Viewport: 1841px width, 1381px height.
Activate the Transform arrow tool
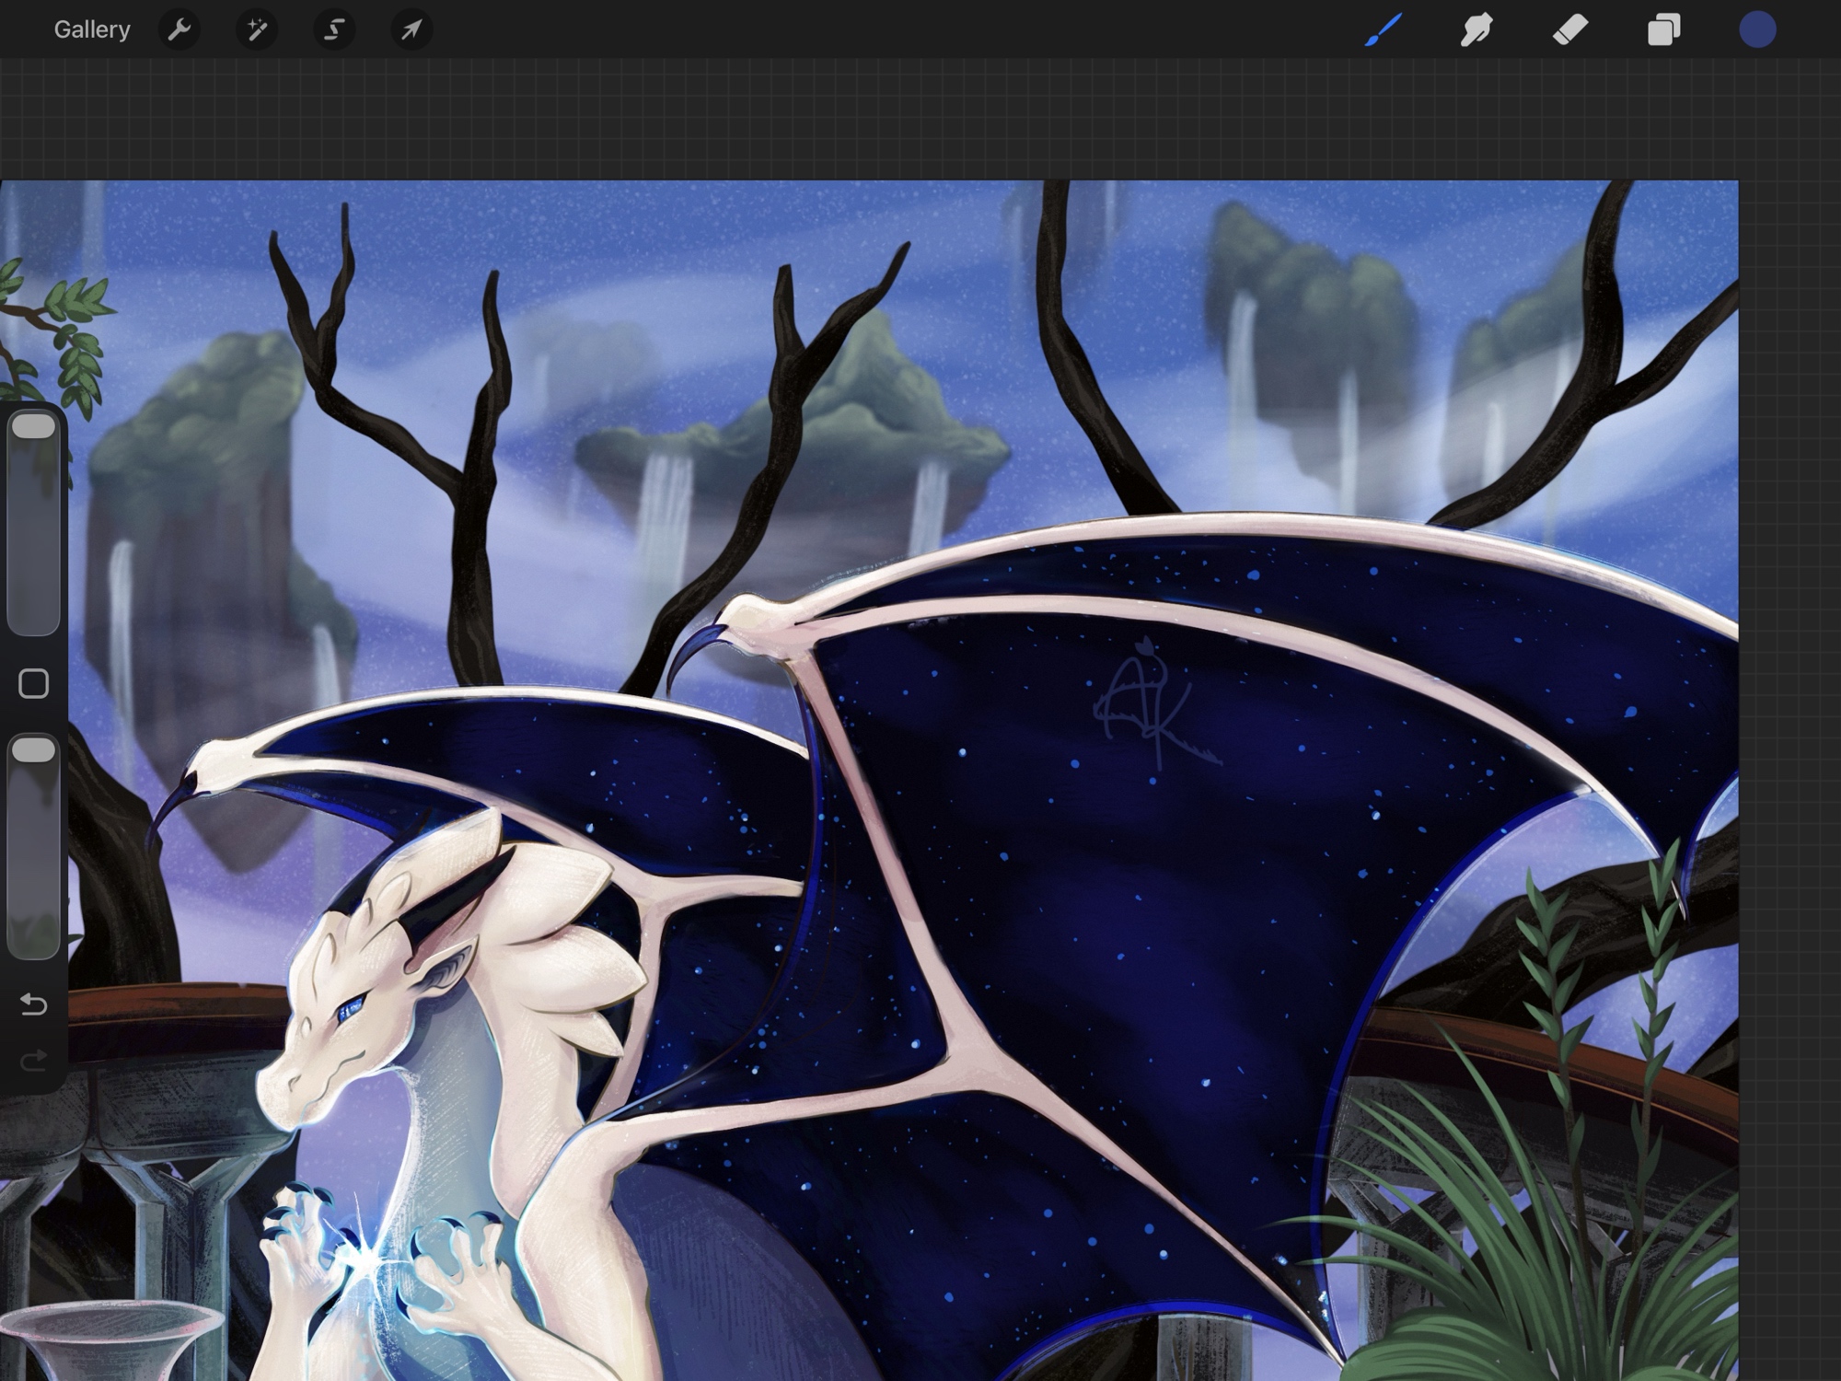coord(411,30)
